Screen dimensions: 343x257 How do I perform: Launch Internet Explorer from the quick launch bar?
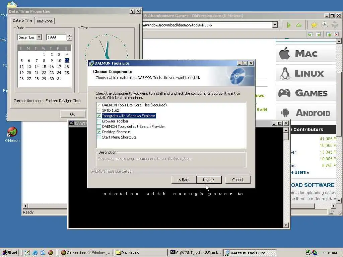click(35, 253)
